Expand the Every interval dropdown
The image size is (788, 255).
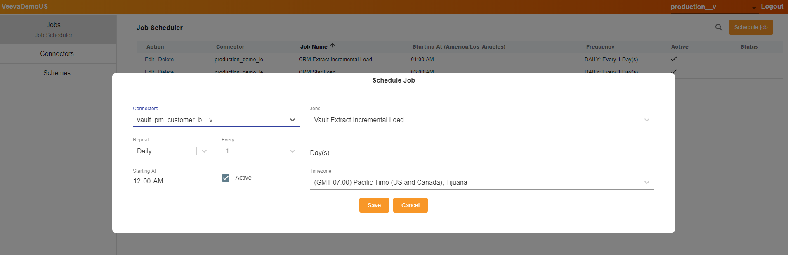coord(293,151)
